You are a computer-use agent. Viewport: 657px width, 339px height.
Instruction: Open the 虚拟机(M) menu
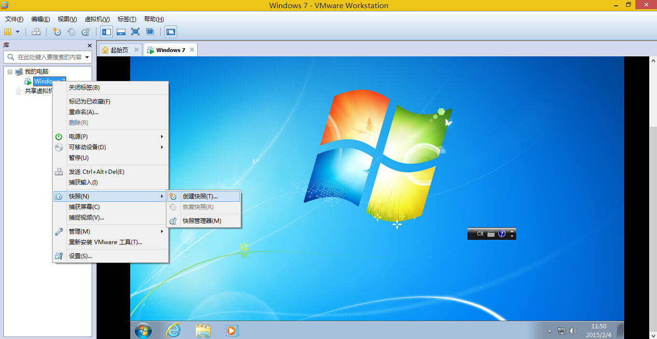(x=97, y=19)
